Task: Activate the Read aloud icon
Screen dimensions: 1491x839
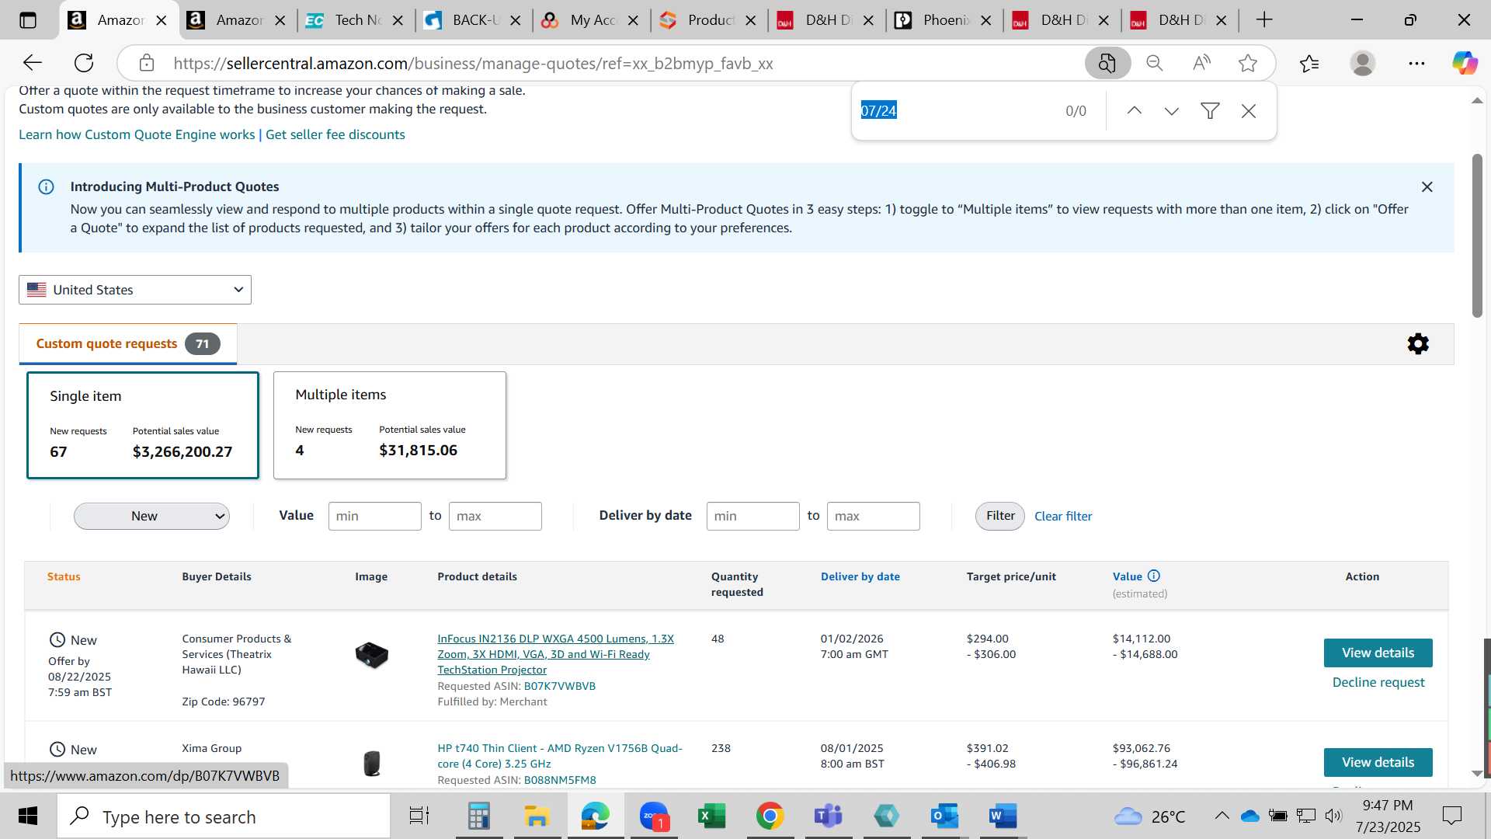Action: click(x=1201, y=63)
